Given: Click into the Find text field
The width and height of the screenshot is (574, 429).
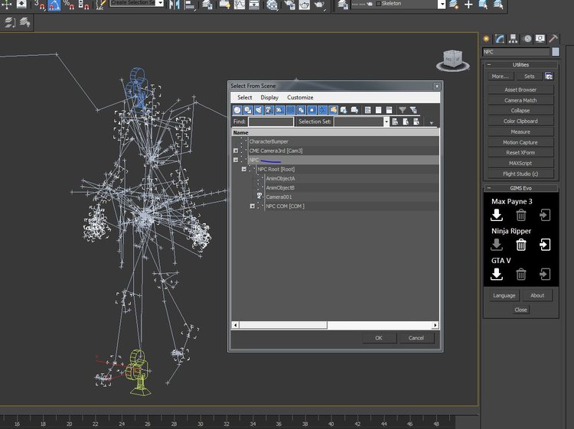Looking at the screenshot, I should point(271,122).
